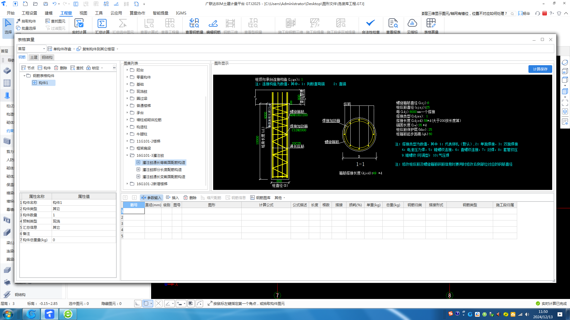
Task: Click the 汇总计算 sigma icon
Action: point(102,23)
